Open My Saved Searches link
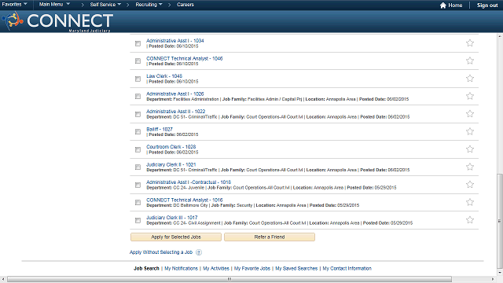This screenshot has width=503, height=283. (x=296, y=269)
